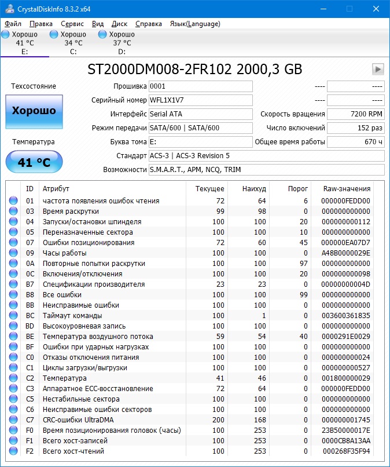Click the Хорошо health status button

click(34, 112)
